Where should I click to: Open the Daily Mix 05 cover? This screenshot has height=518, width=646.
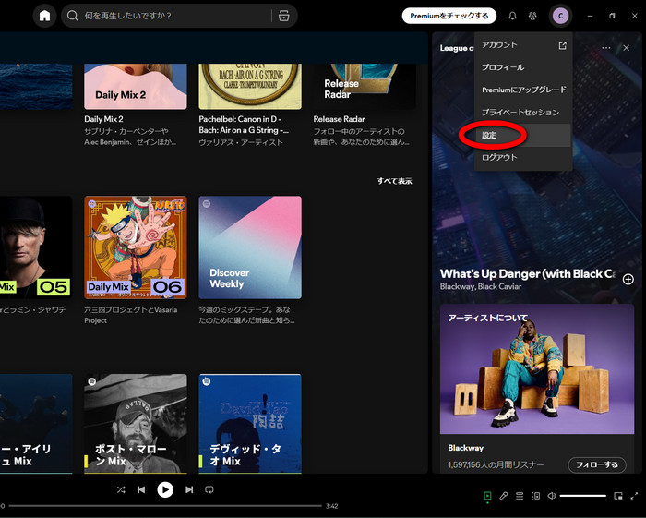(x=36, y=247)
